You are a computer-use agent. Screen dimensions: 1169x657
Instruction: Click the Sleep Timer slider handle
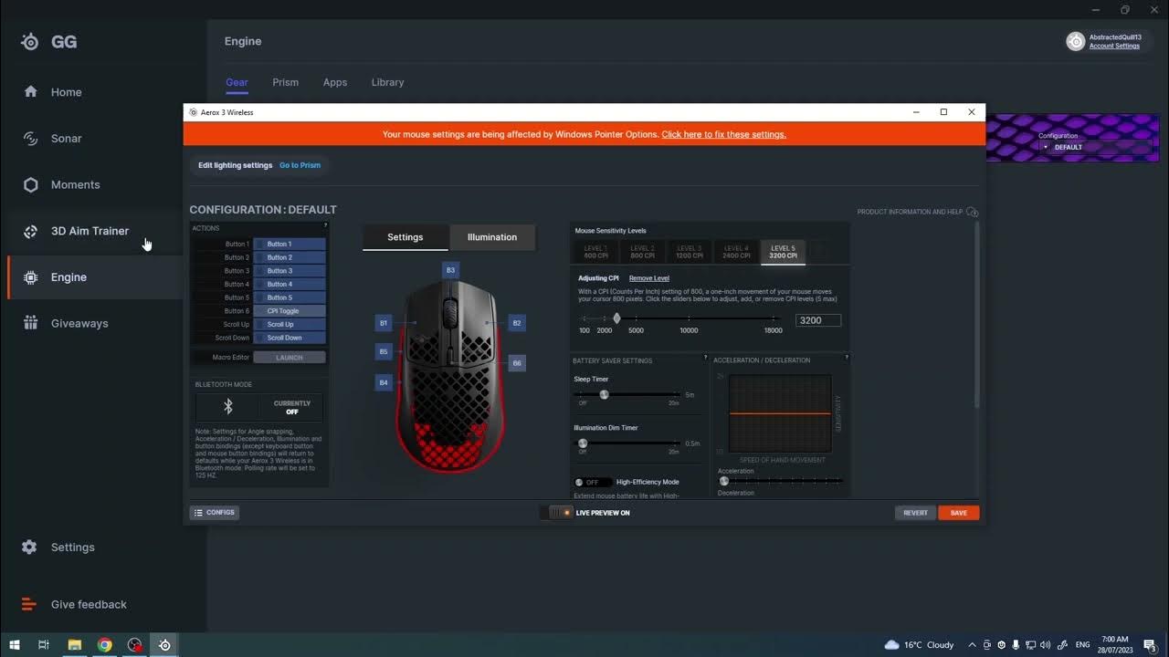[604, 394]
